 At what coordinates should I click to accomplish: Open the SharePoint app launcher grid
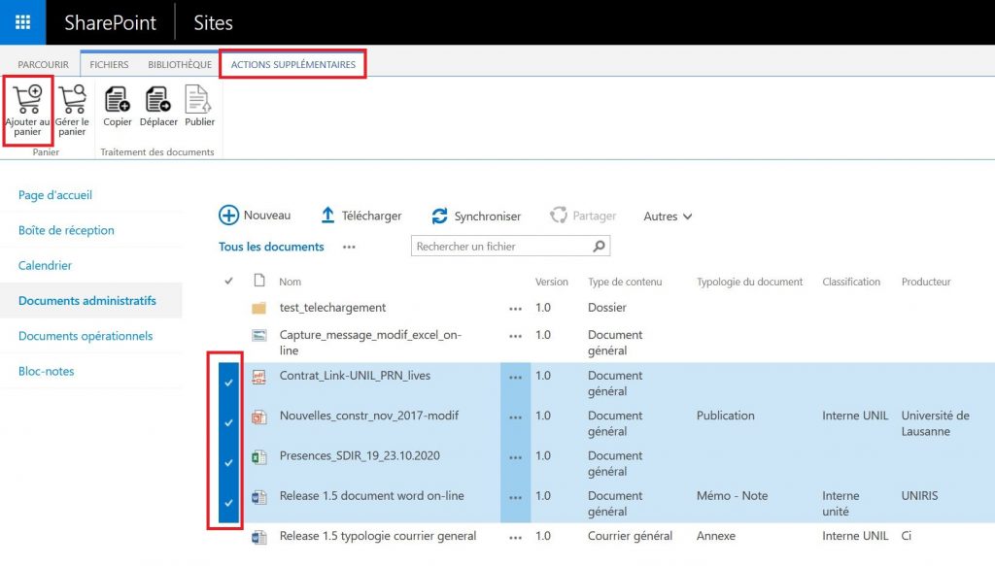pyautogui.click(x=22, y=22)
